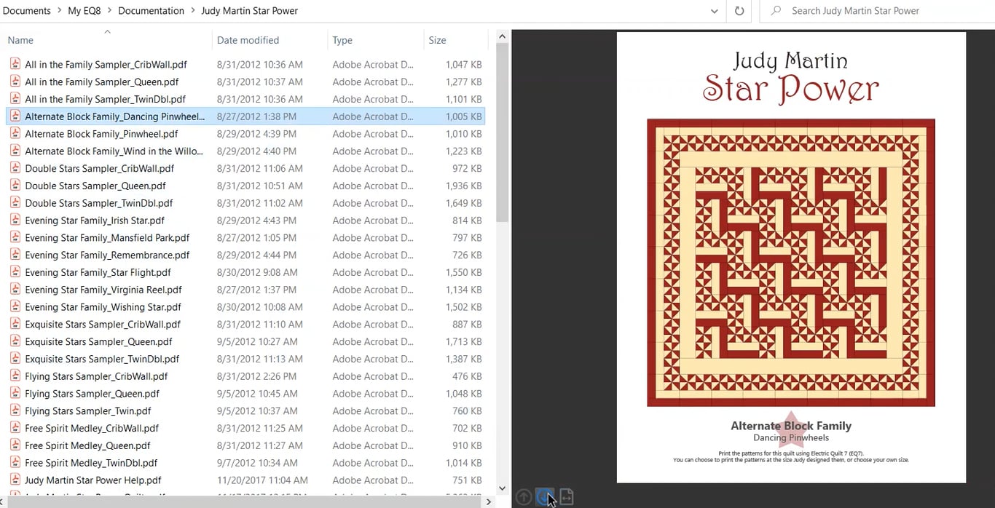Select Judy Martin Star Power Help.pdf file name
This screenshot has width=995, height=508.
click(93, 480)
